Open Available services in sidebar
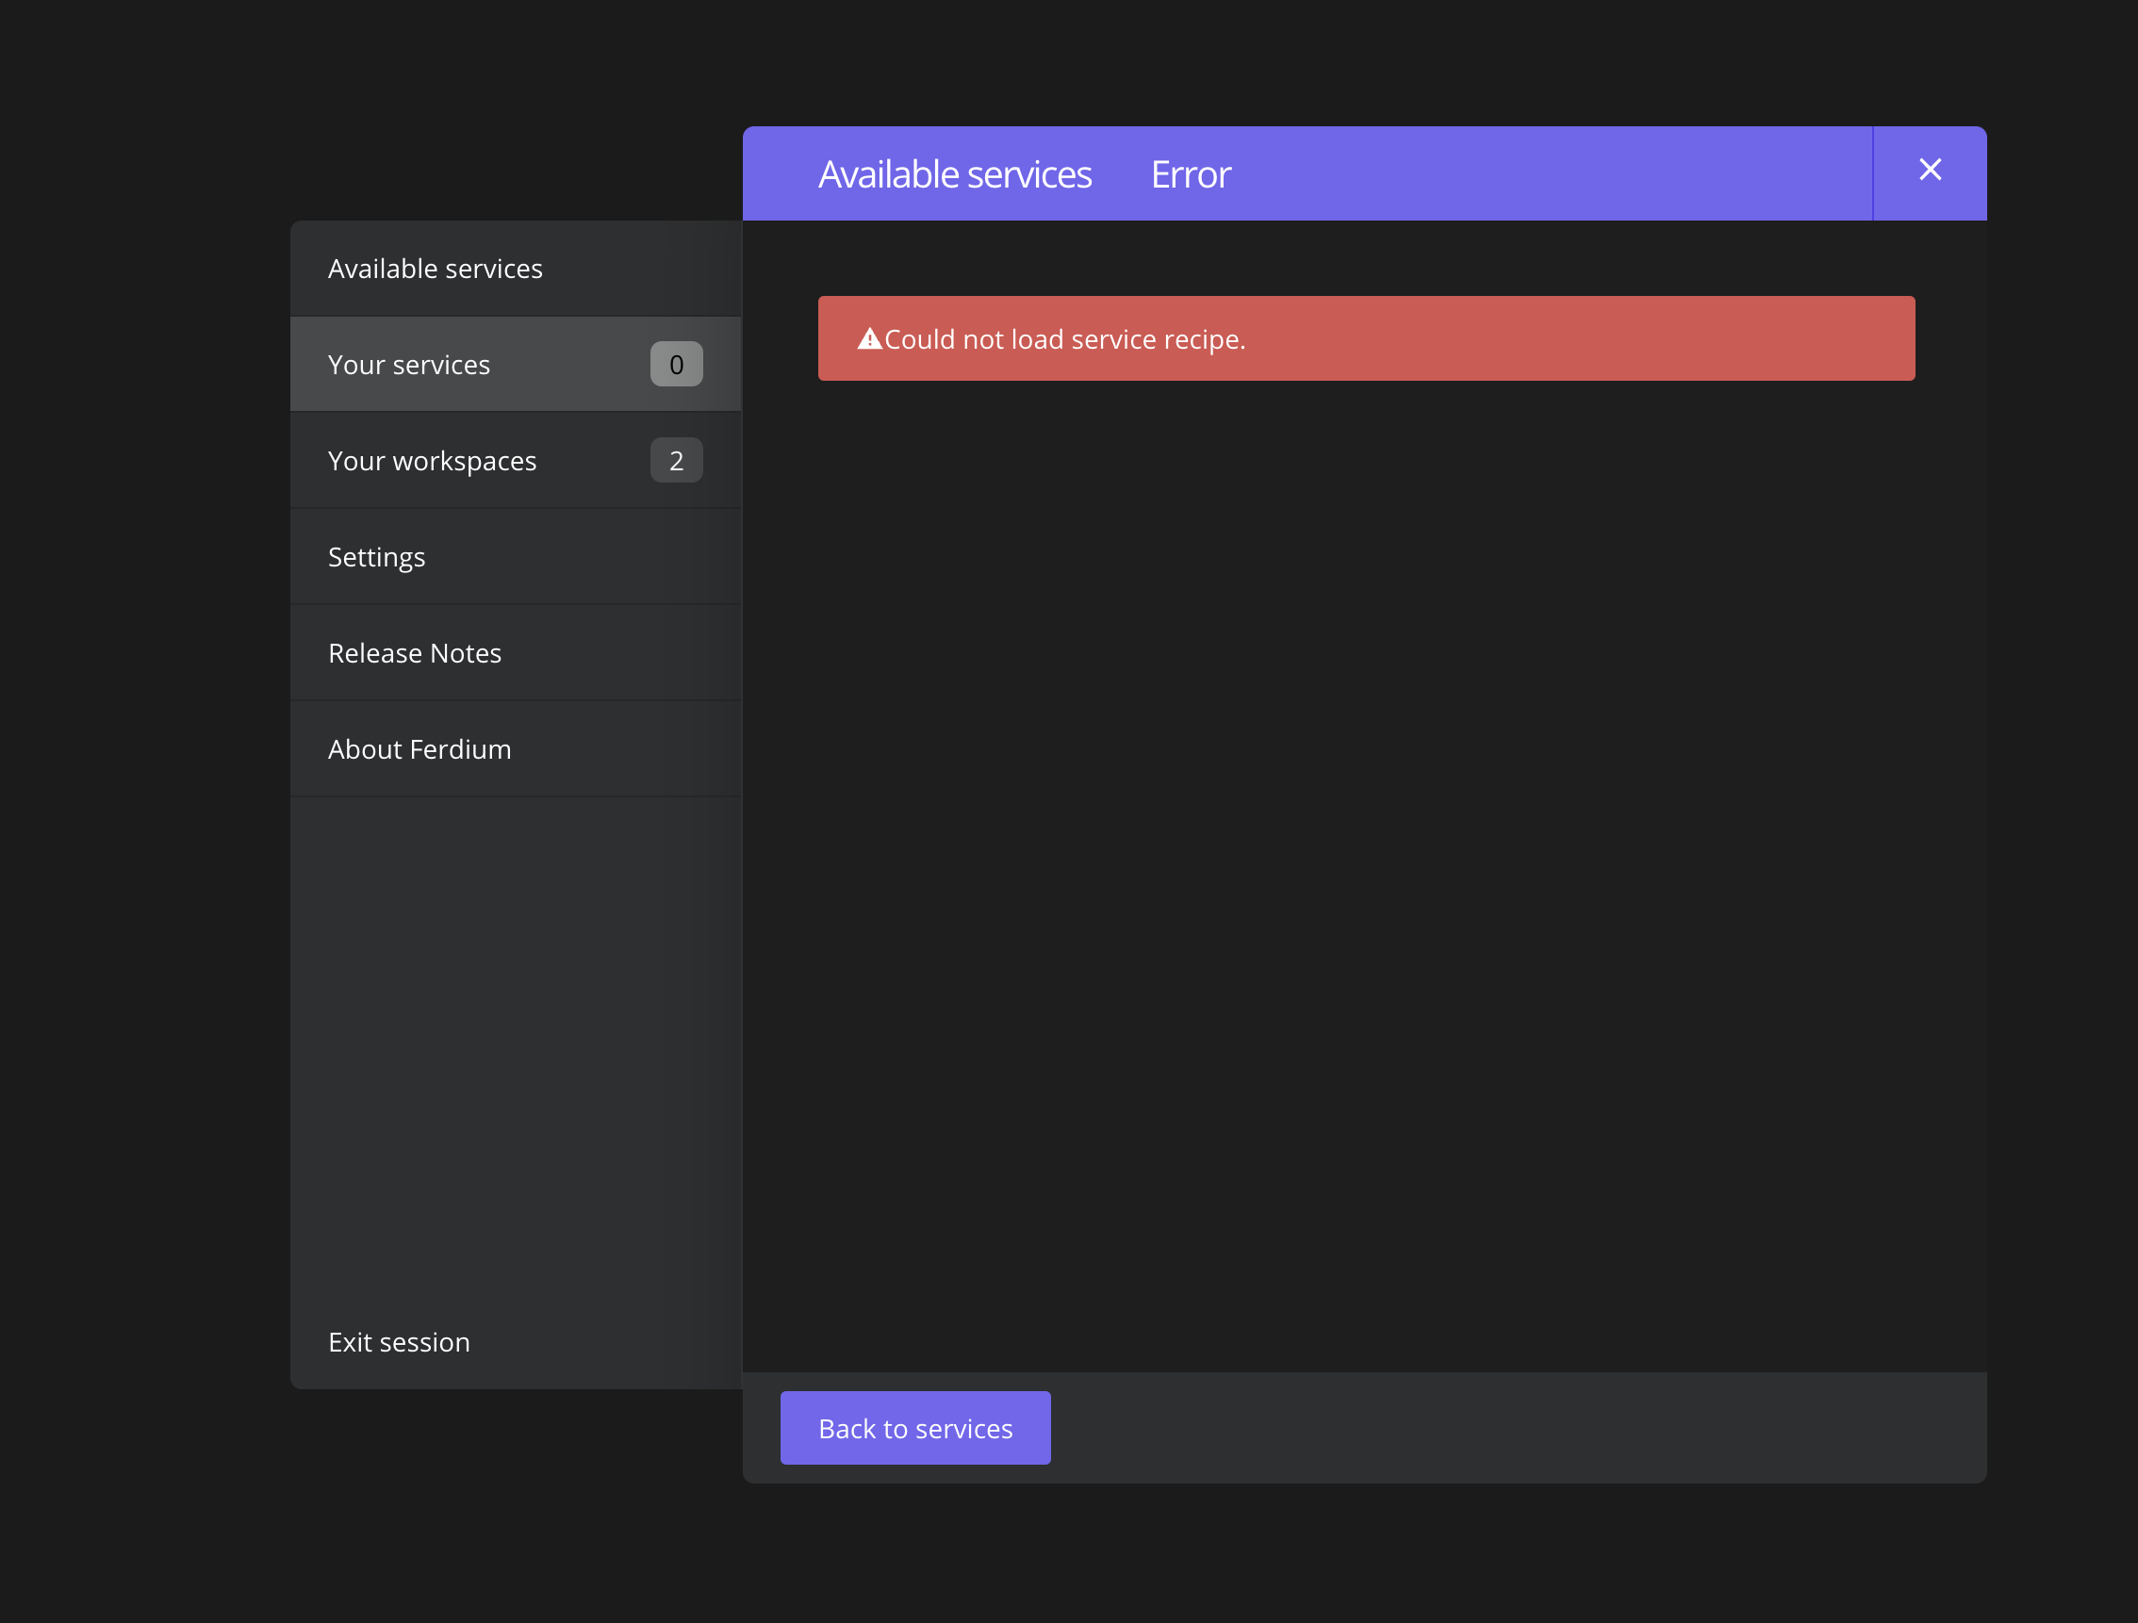This screenshot has height=1623, width=2138. [x=517, y=269]
